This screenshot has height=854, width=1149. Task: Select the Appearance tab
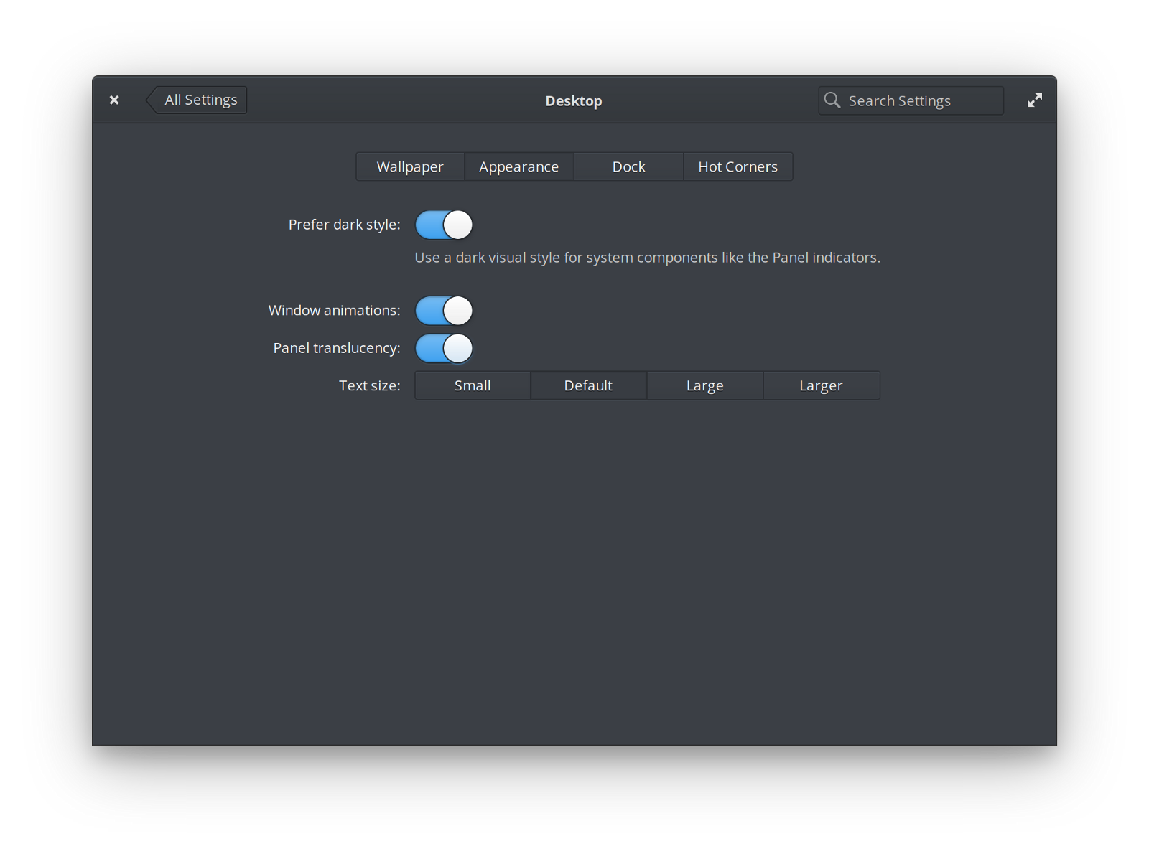(518, 166)
